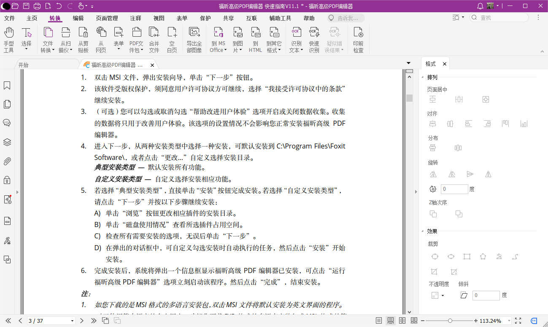The width and height of the screenshot is (548, 327).
Task: Open the Digital Signatures pen panel
Action: coord(7,241)
